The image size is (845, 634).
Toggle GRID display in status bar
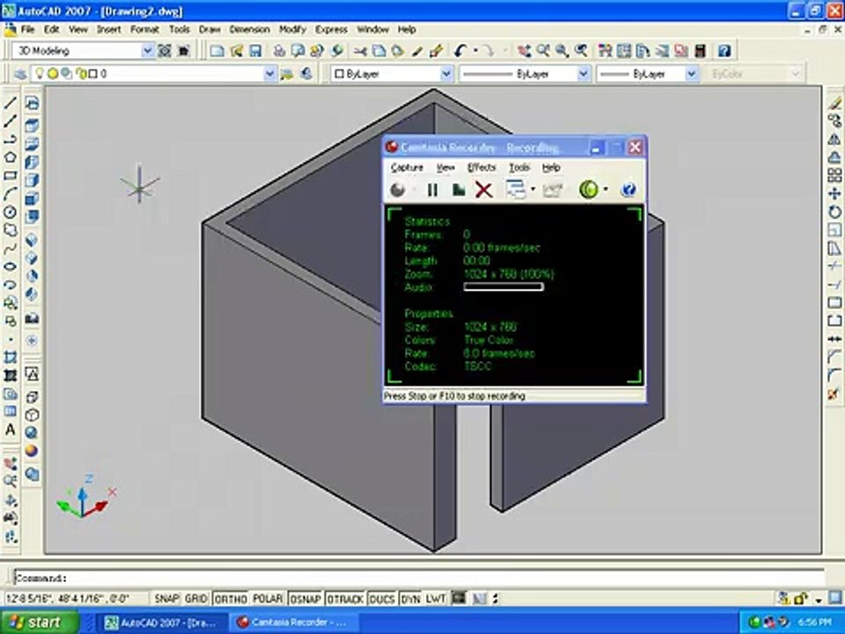[x=195, y=599]
